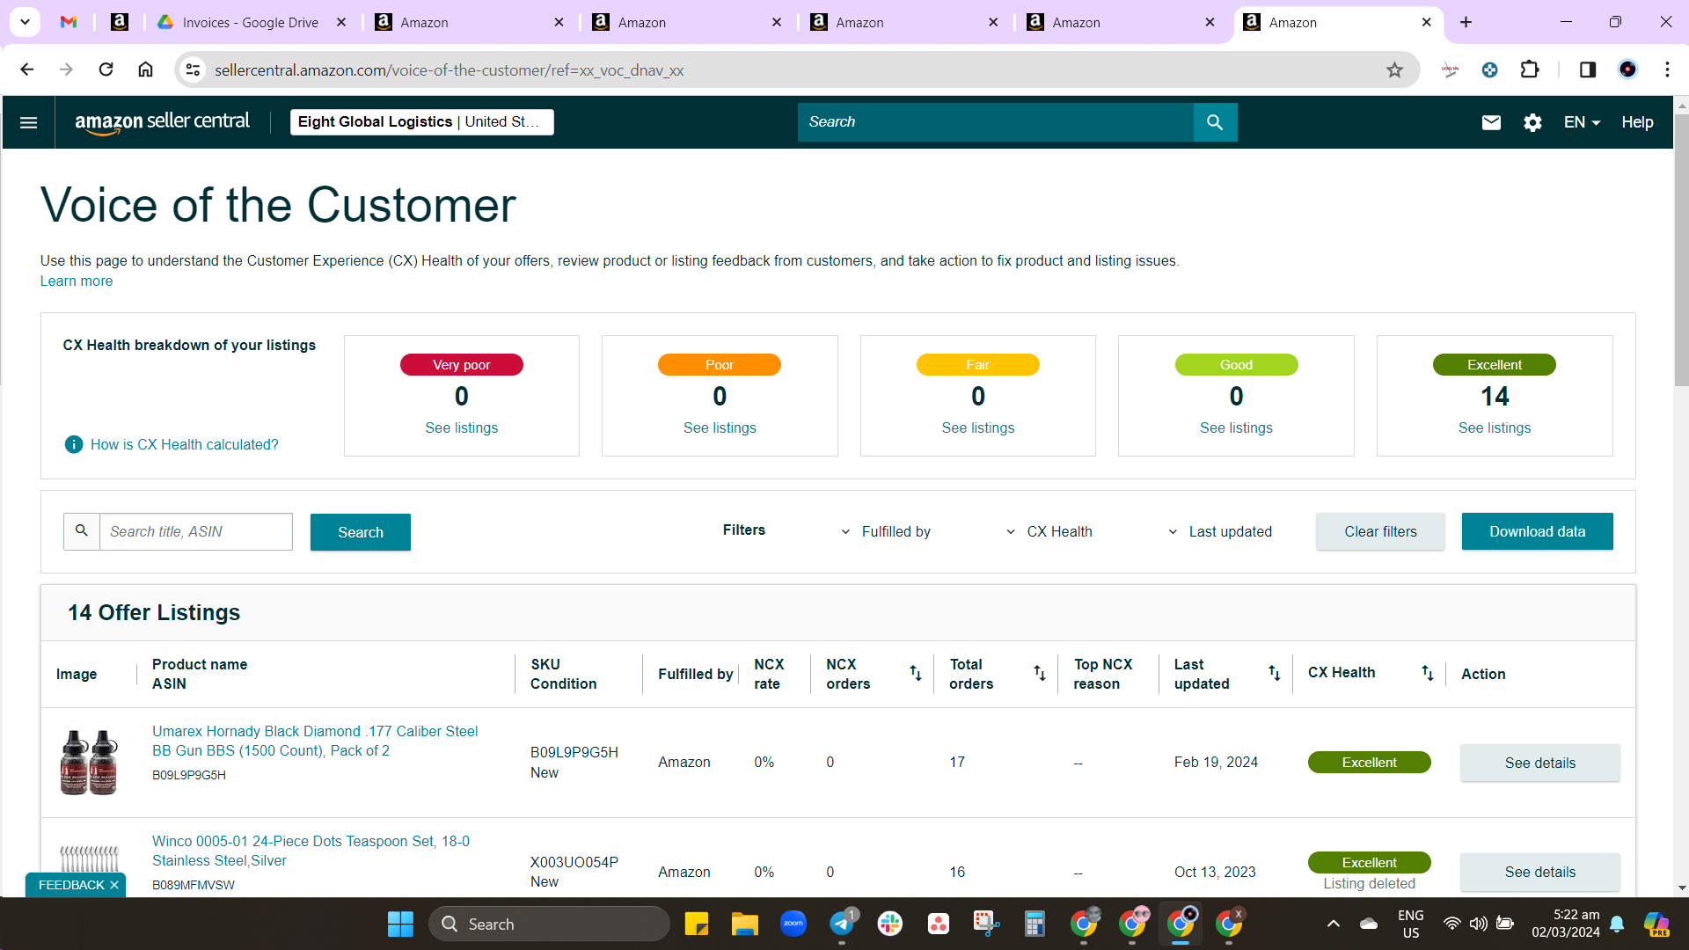Focus the Search title, ASIN field
Screen dimensions: 1689x950
[195, 531]
